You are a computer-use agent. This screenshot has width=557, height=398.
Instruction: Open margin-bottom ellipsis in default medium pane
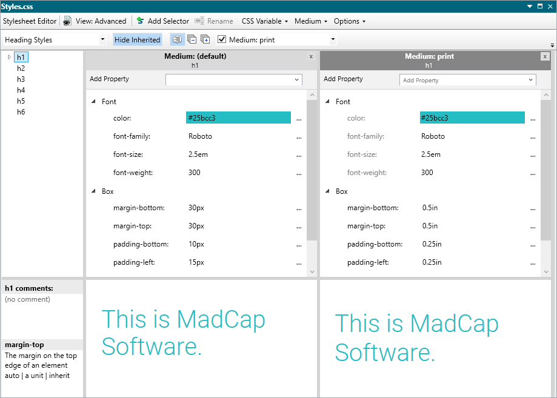(x=299, y=209)
